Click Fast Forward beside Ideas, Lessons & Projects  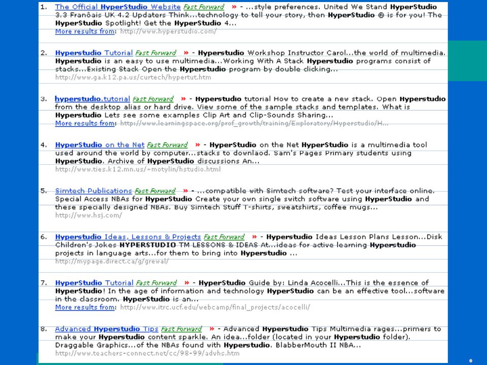[224, 237]
